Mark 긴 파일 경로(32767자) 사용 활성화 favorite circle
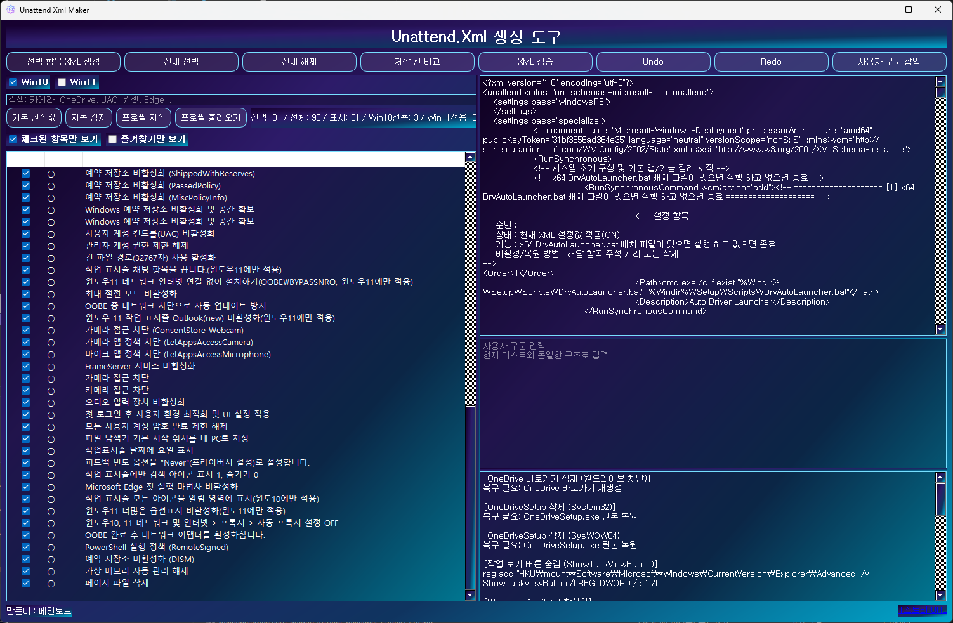Screen dimensions: 953x623 click(x=51, y=258)
